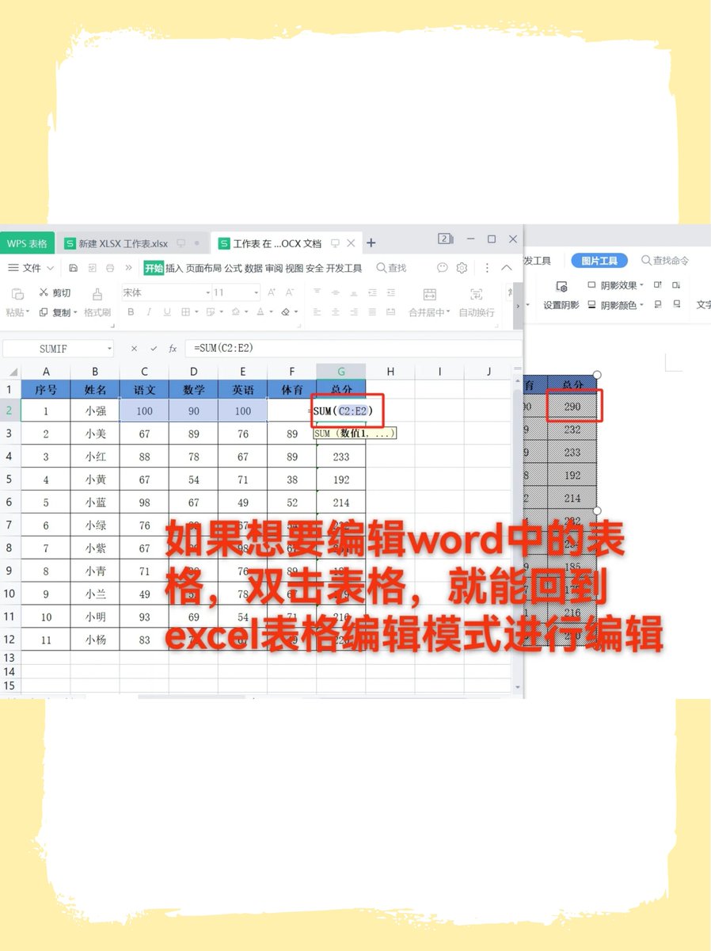Screen dimensions: 711x951
Task: Click the Merge and Center (合并居中) icon
Action: point(429,294)
